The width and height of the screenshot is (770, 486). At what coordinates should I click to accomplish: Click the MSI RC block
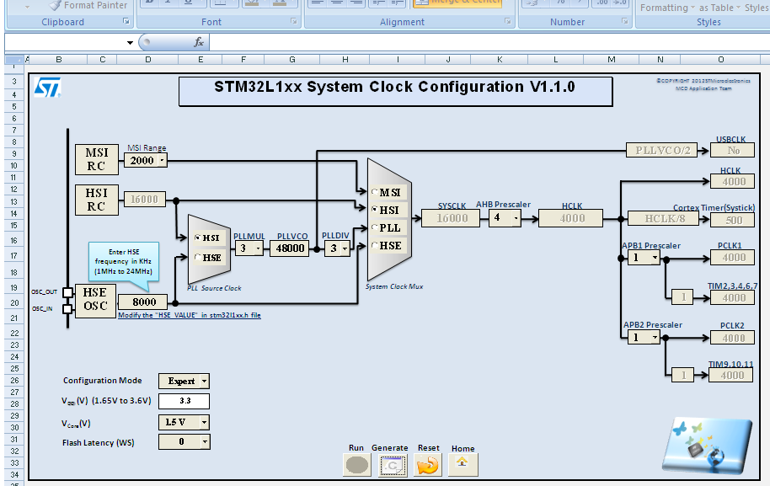pyautogui.click(x=97, y=159)
